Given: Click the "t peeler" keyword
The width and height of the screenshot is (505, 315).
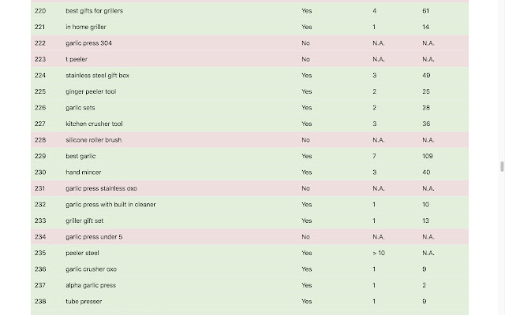Looking at the screenshot, I should pos(77,59).
